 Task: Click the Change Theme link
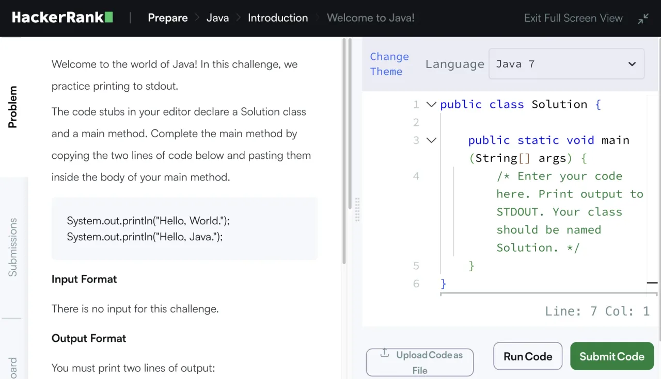point(389,64)
